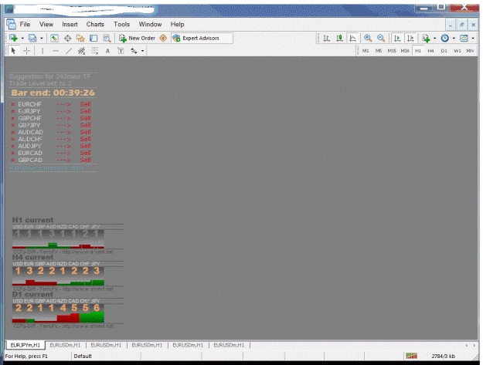Viewport: 483px width, 365px height.
Task: Switch to M1 timeframe
Action: click(366, 51)
